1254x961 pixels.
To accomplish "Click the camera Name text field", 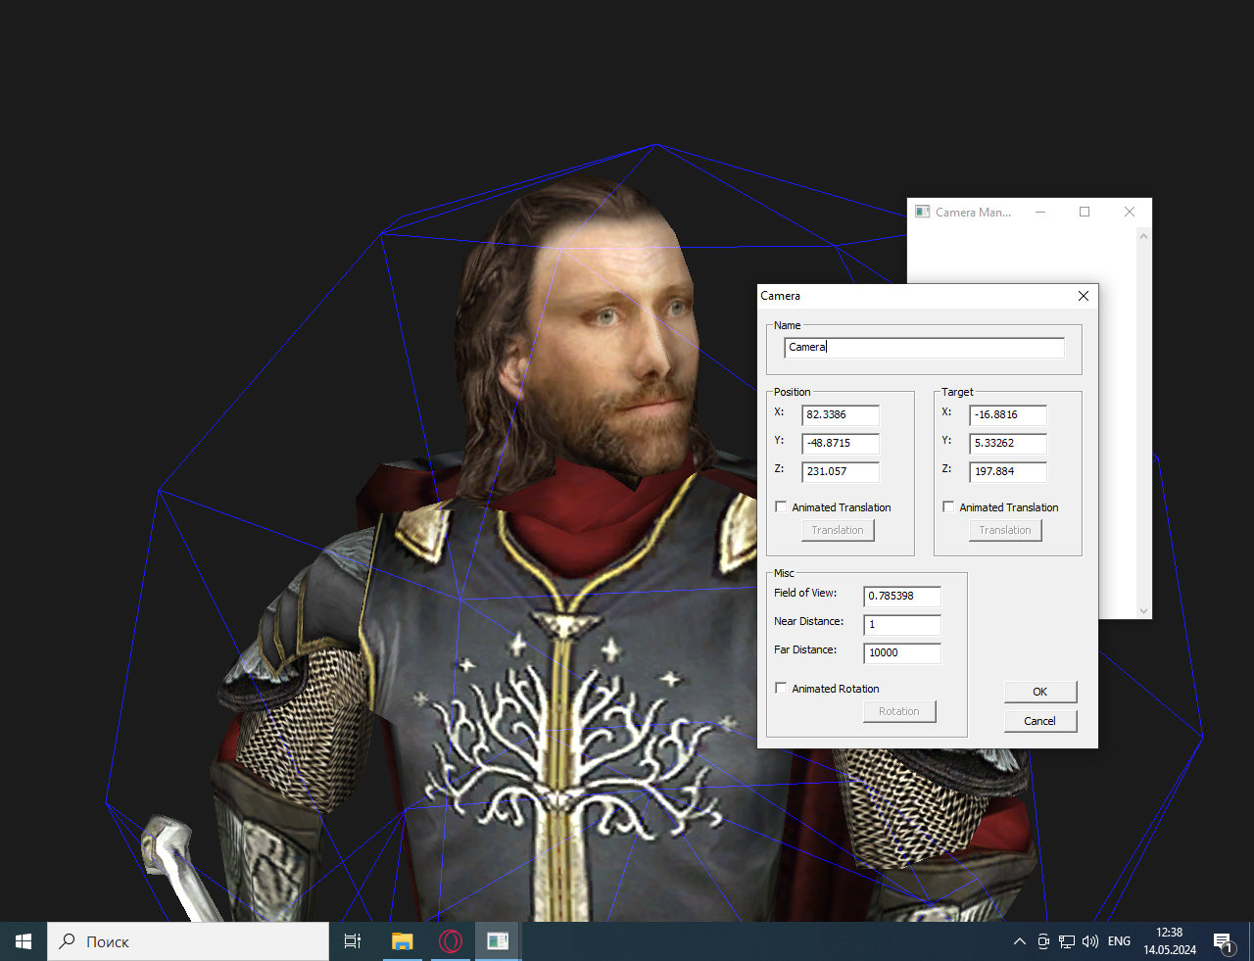I will (x=923, y=347).
